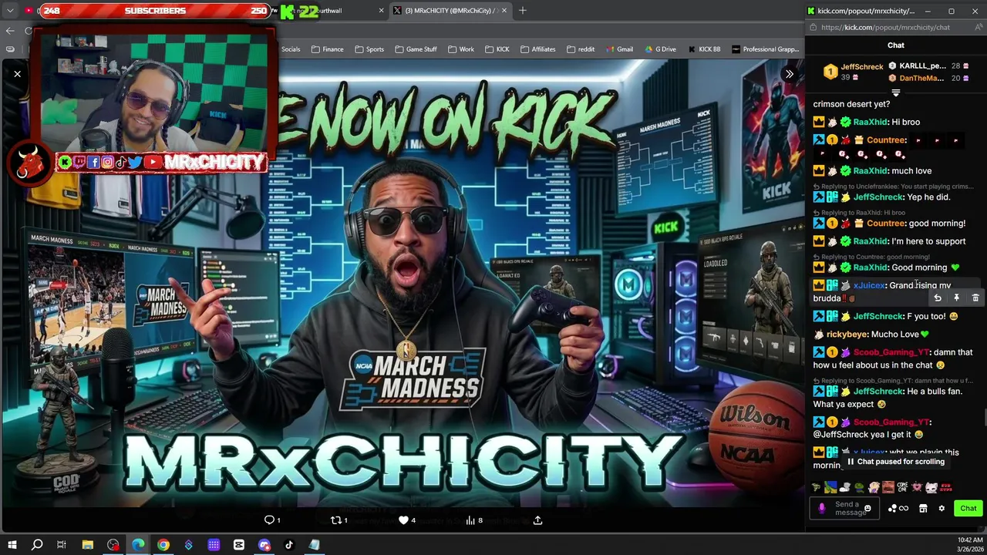Open KARLLL_pe leaderboard entry
The height and width of the screenshot is (555, 987).
point(928,66)
